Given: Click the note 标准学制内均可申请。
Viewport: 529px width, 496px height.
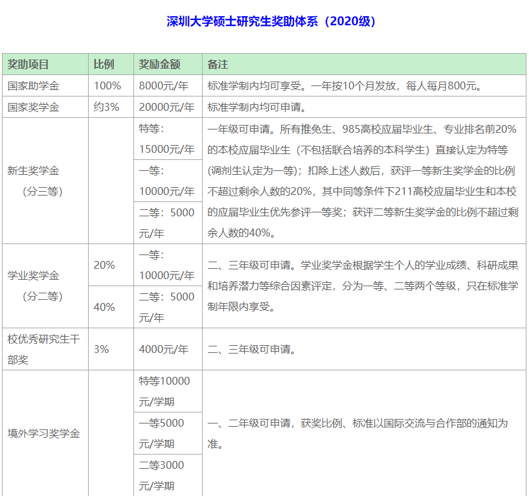Looking at the screenshot, I should 364,107.
